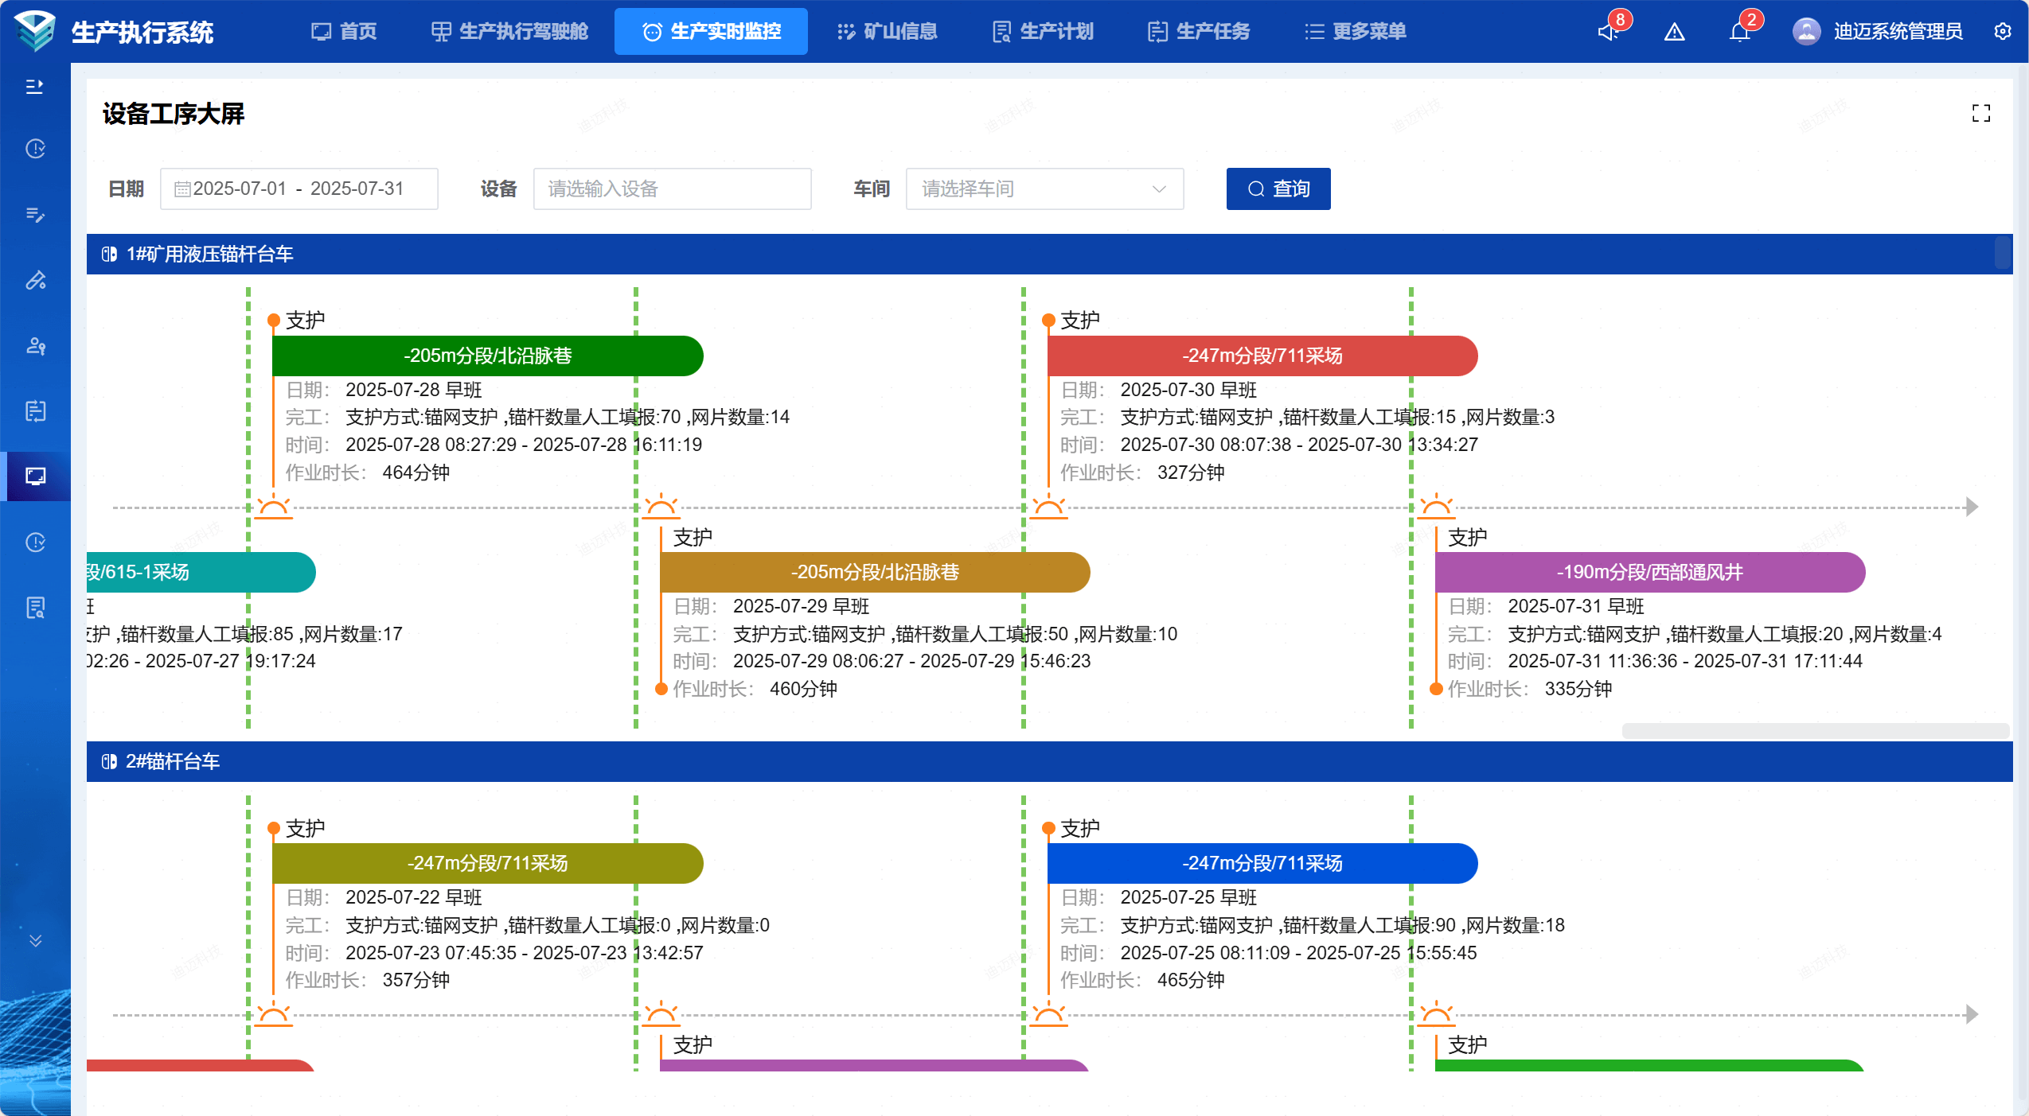The width and height of the screenshot is (2029, 1116).
Task: Open the warning triangle alerts icon
Action: tap(1675, 32)
